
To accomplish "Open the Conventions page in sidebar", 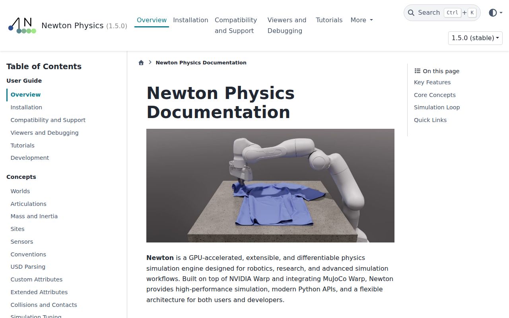I will [28, 254].
